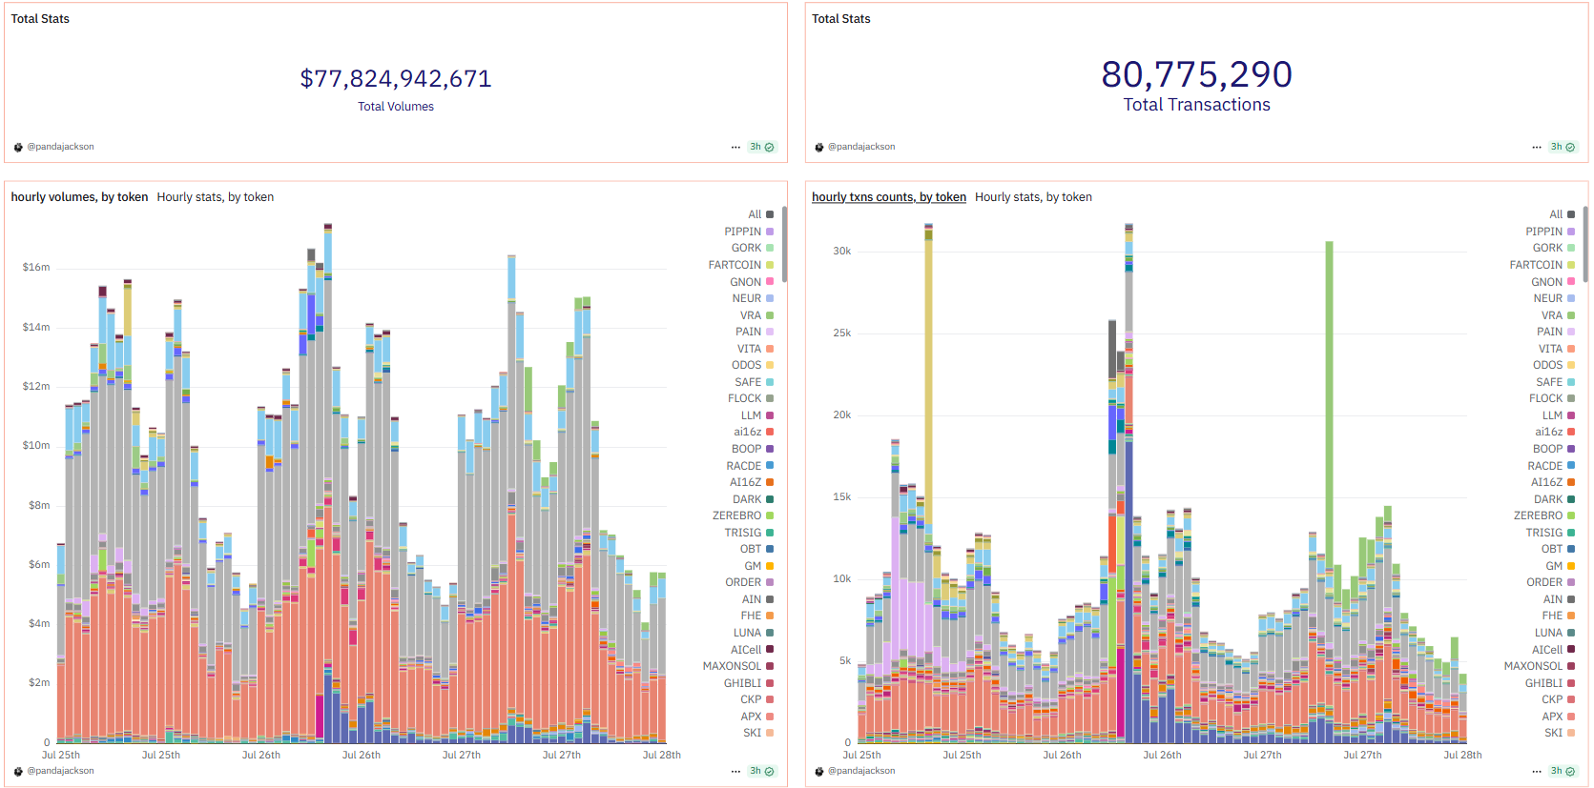Open the three-dot menu in Total Volumes panel
1594x788 pixels.
pos(735,147)
